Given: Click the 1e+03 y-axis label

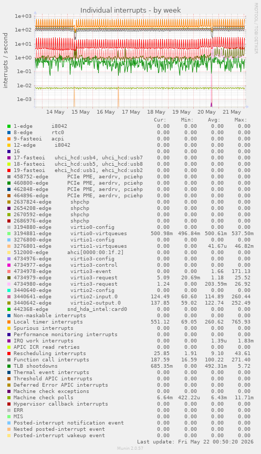Looking at the screenshot, I should pyautogui.click(x=23, y=16).
